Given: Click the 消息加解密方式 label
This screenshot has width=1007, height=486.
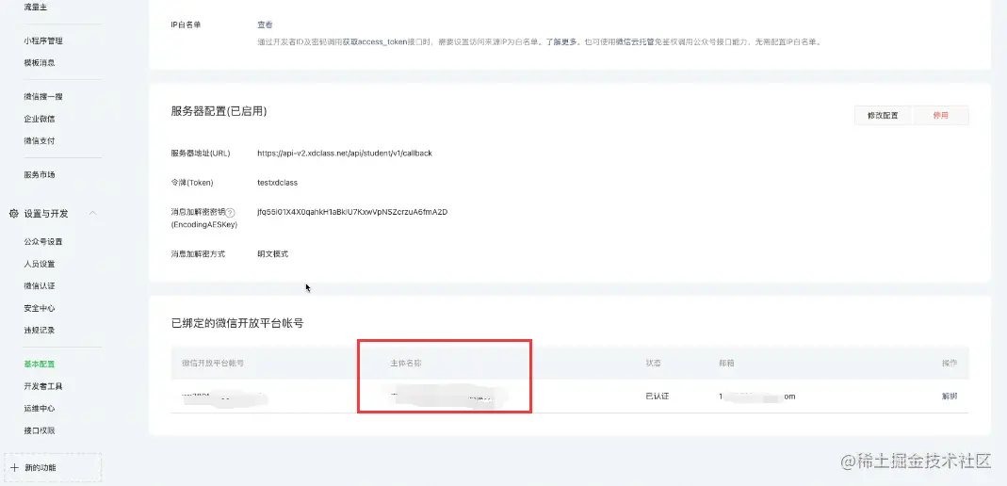Looking at the screenshot, I should click(199, 253).
